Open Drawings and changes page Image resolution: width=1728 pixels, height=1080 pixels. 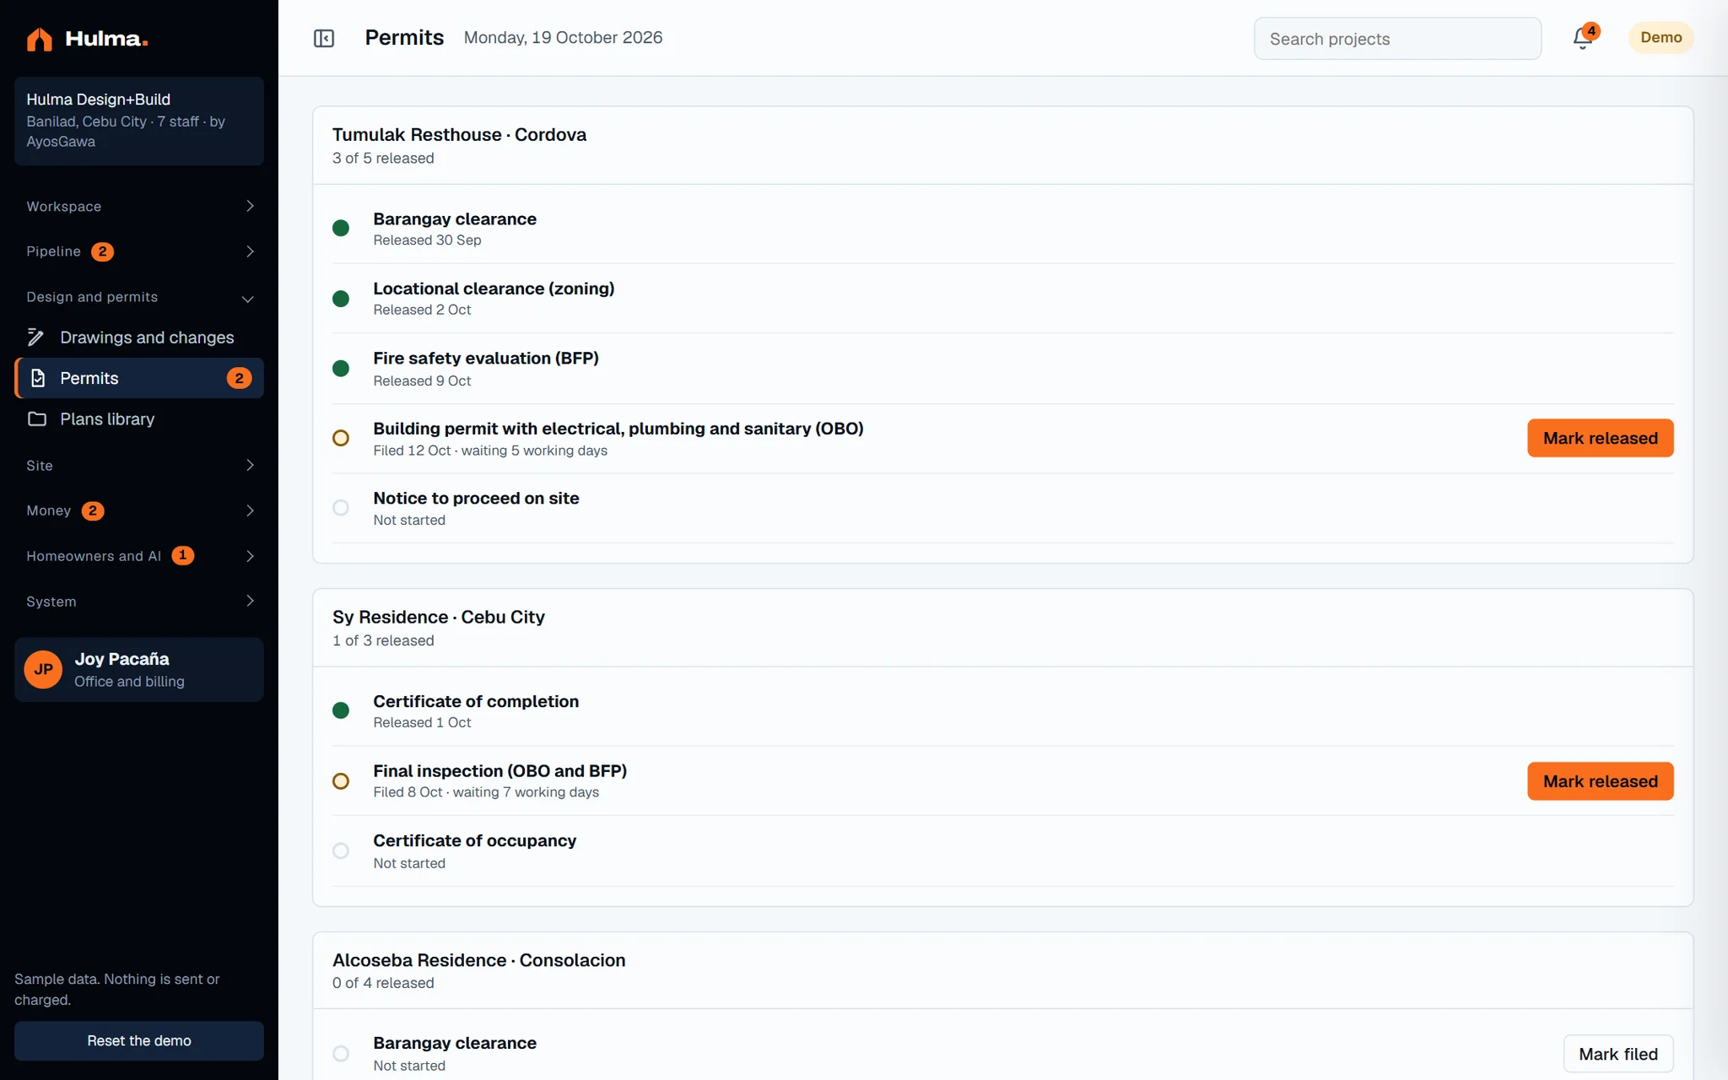click(139, 337)
